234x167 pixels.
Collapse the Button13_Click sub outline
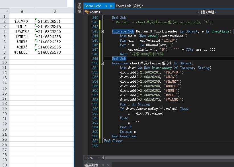(x=102, y=31)
